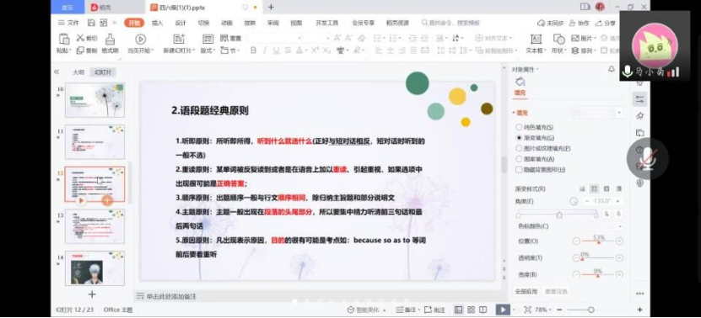701x318 pixels.
Task: Switch to slide sorter grid view icon
Action: 471,310
